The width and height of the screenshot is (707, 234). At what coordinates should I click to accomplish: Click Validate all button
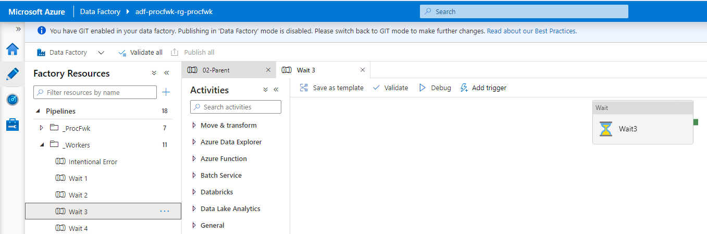141,53
